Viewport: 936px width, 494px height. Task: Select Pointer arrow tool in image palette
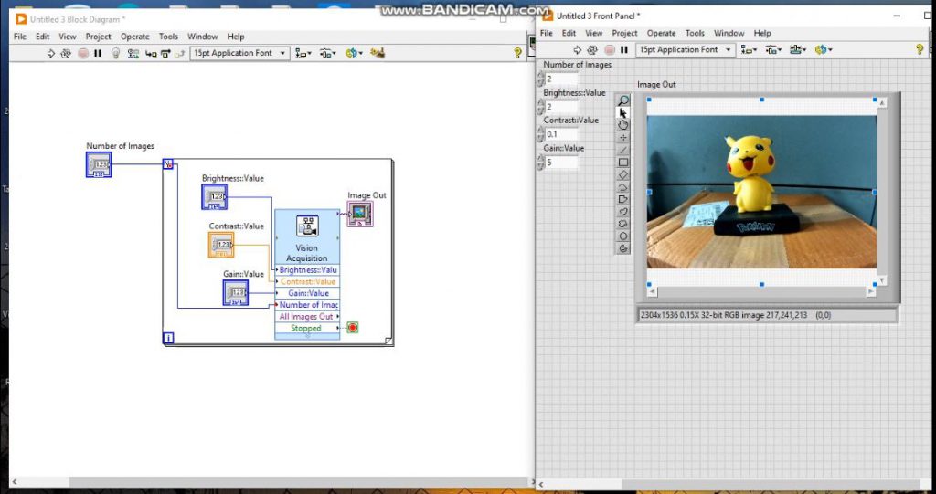click(x=623, y=112)
